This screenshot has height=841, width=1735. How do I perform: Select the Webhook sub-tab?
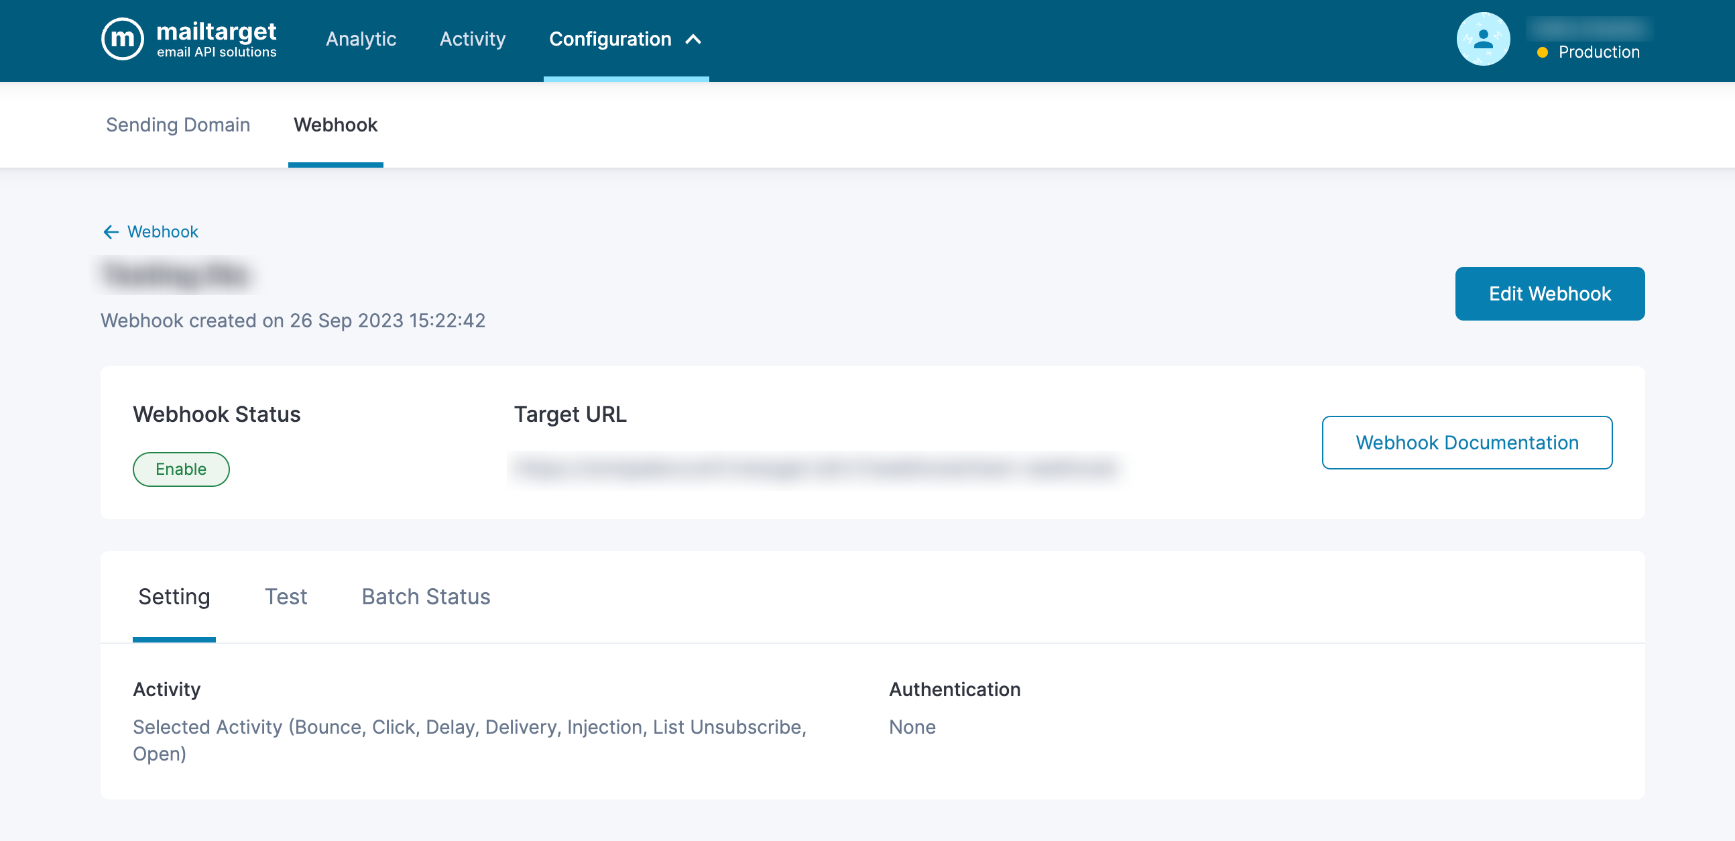click(x=335, y=125)
